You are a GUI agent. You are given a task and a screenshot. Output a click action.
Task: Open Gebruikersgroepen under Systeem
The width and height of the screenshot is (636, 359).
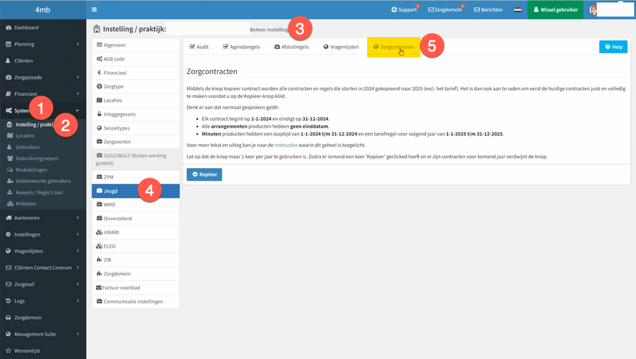(x=36, y=159)
